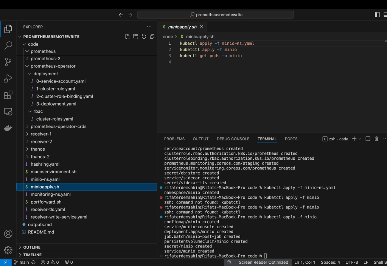Open README.md file

tap(41, 232)
